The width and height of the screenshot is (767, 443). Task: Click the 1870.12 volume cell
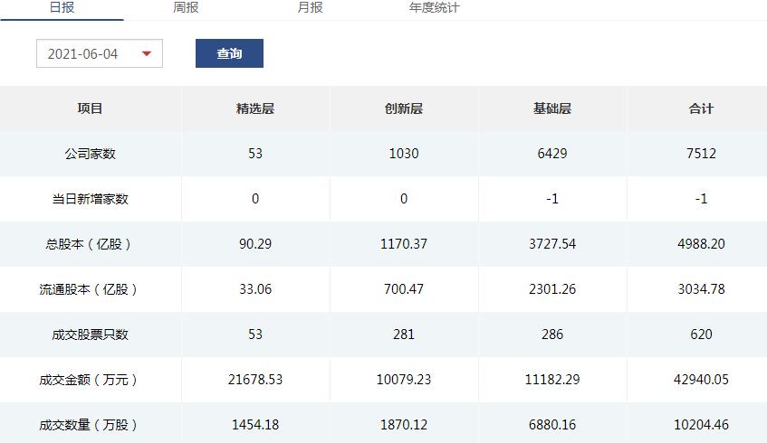[x=404, y=425]
